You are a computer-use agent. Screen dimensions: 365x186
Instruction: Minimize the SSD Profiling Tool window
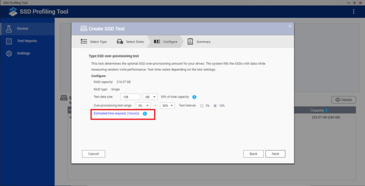point(349,3)
